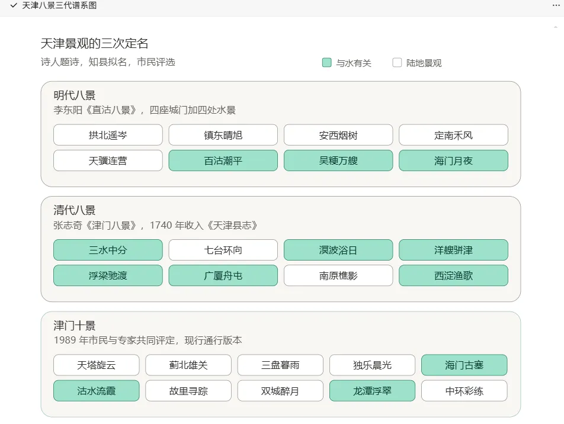The image size is (564, 424).
Task: Pick the 西淀渔歌 chip
Action: 453,275
